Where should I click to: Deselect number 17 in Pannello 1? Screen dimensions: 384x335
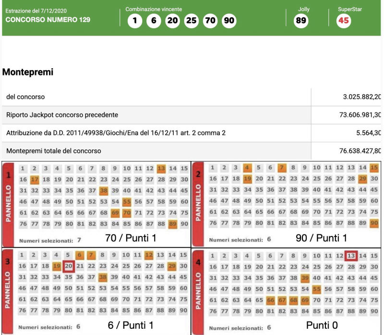(34, 179)
